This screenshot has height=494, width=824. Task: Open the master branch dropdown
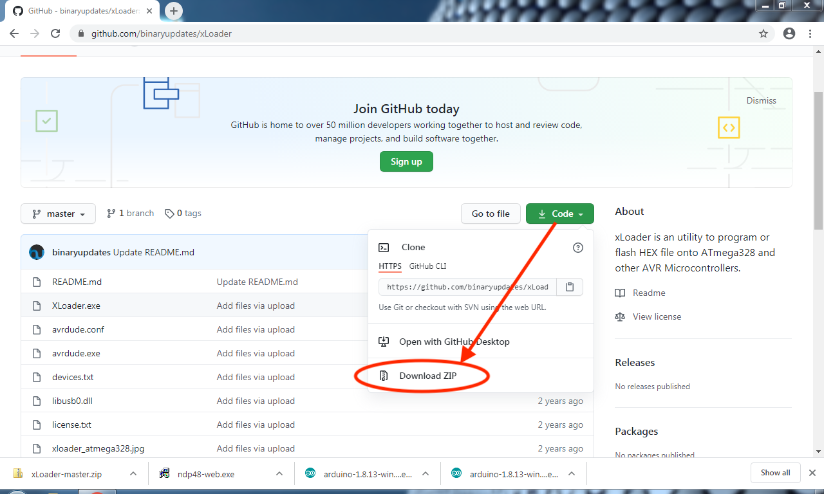click(58, 214)
